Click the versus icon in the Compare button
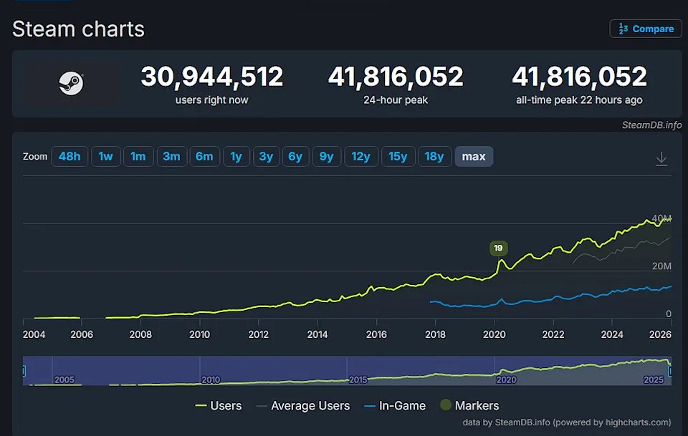The width and height of the screenshot is (688, 436). click(623, 29)
